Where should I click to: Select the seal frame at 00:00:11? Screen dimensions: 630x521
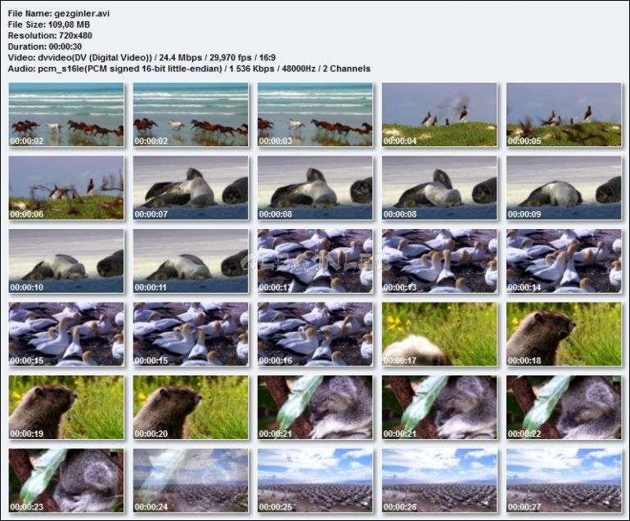pos(191,261)
